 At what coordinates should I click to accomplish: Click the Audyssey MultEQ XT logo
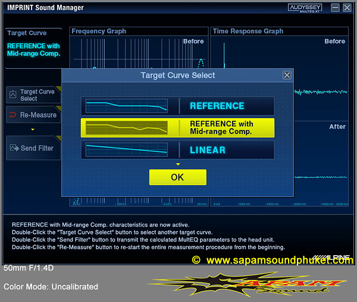click(305, 8)
